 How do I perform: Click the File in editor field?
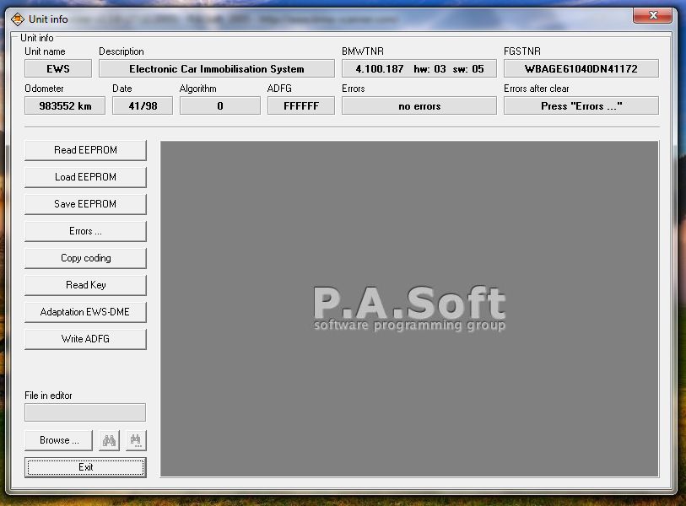[85, 412]
